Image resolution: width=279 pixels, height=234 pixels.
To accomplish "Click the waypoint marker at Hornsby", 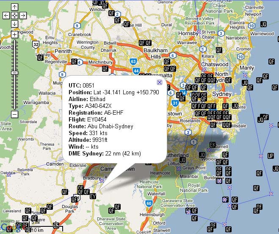I will [x=199, y=32].
